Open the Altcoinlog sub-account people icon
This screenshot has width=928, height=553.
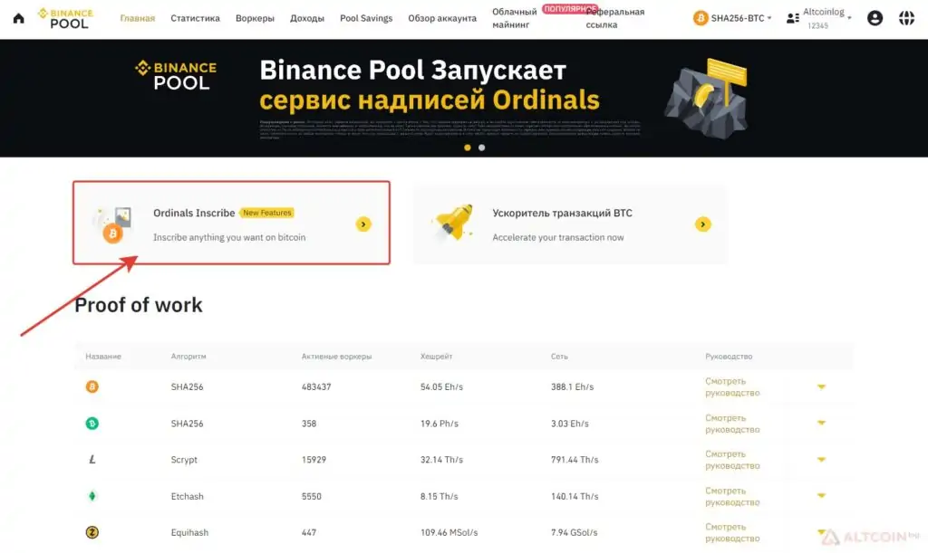click(x=792, y=18)
